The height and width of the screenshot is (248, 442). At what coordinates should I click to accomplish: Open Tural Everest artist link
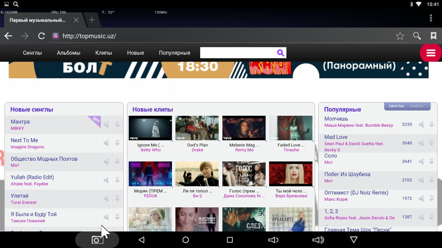[x=23, y=203]
